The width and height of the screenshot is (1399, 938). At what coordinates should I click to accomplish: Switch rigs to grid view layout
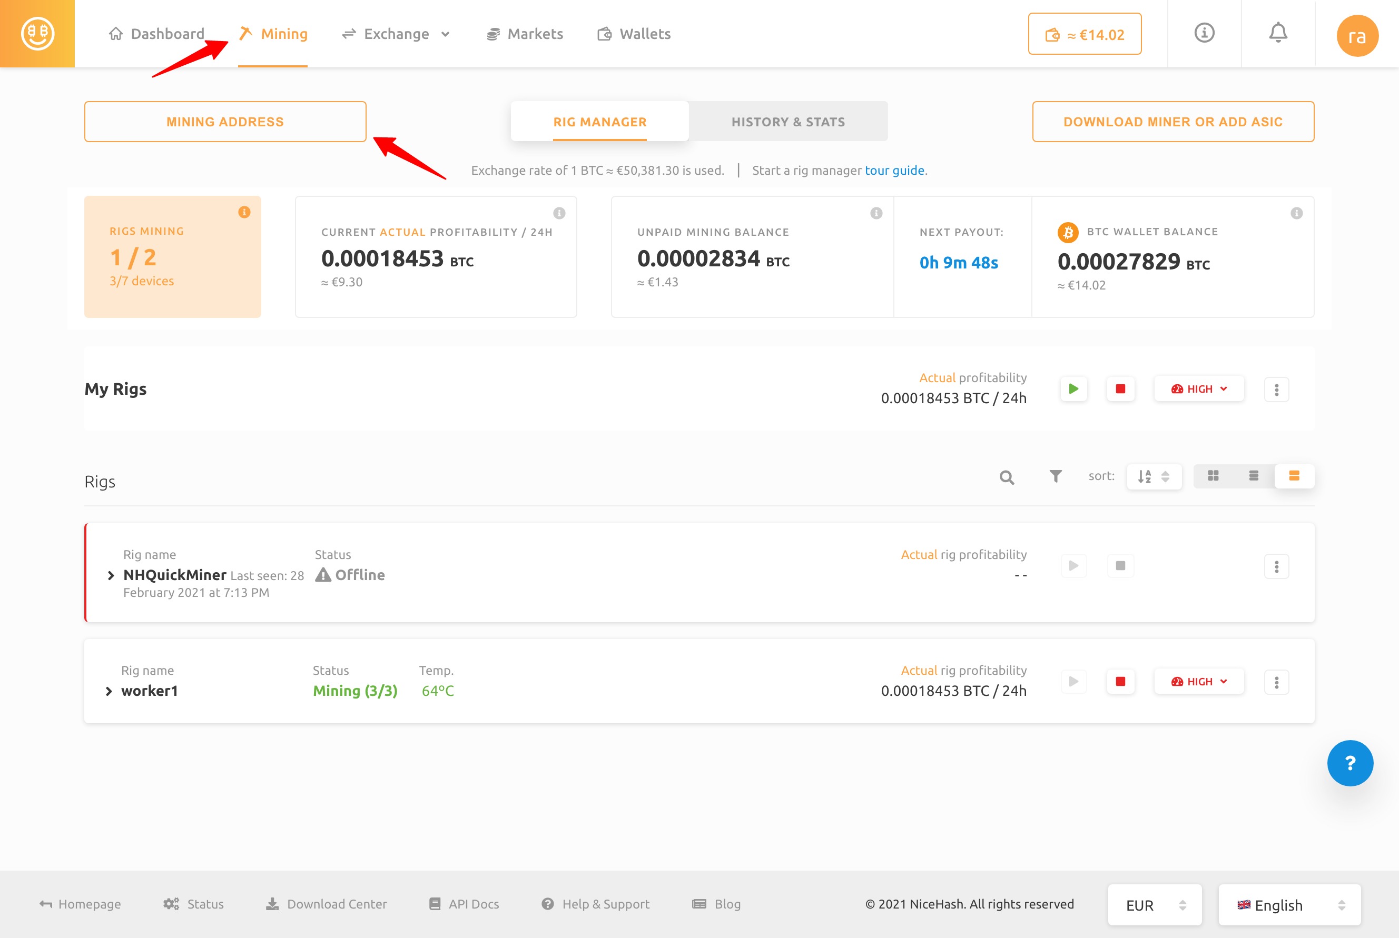click(1213, 476)
